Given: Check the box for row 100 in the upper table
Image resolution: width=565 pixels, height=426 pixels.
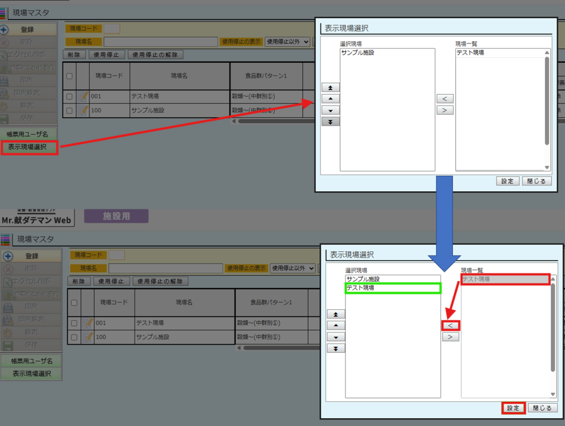Looking at the screenshot, I should click(x=69, y=111).
